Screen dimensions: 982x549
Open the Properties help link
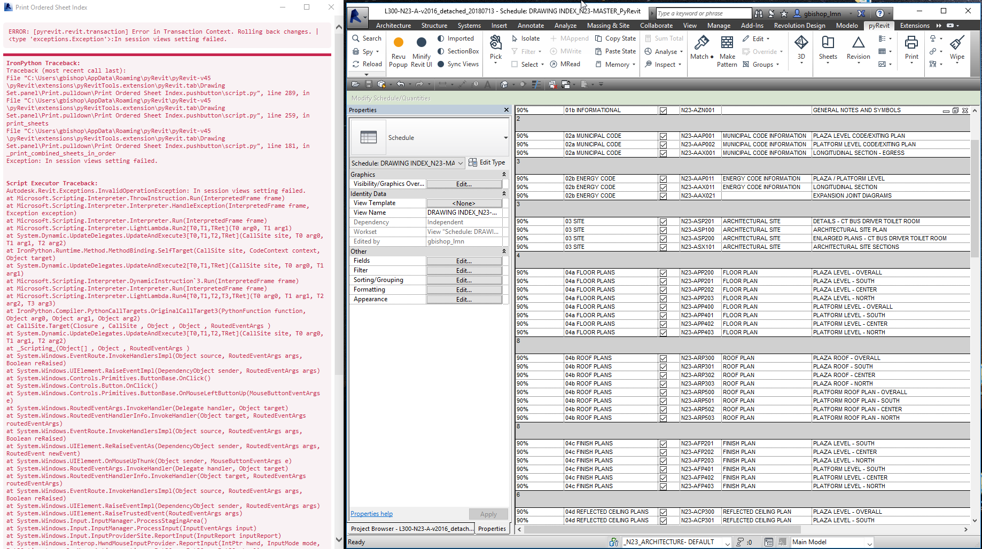pos(371,513)
